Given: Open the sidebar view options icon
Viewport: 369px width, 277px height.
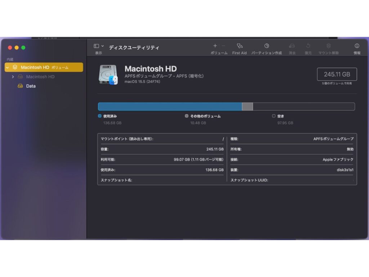Looking at the screenshot, I should point(96,46).
